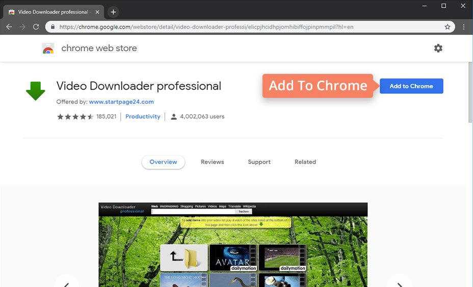Bookmark this page with the star icon

pyautogui.click(x=448, y=27)
